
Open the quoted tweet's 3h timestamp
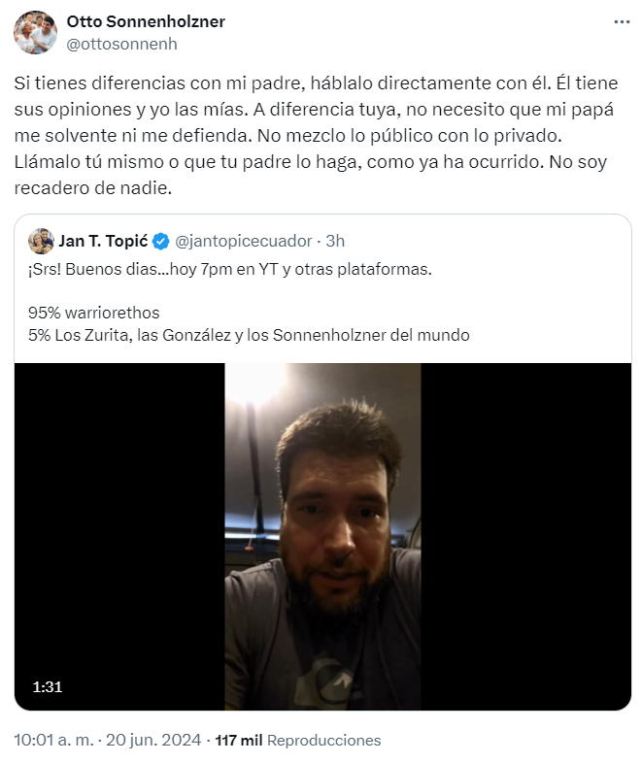point(335,241)
